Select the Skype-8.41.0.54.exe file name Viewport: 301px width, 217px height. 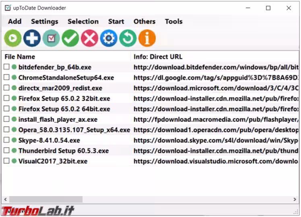49,140
